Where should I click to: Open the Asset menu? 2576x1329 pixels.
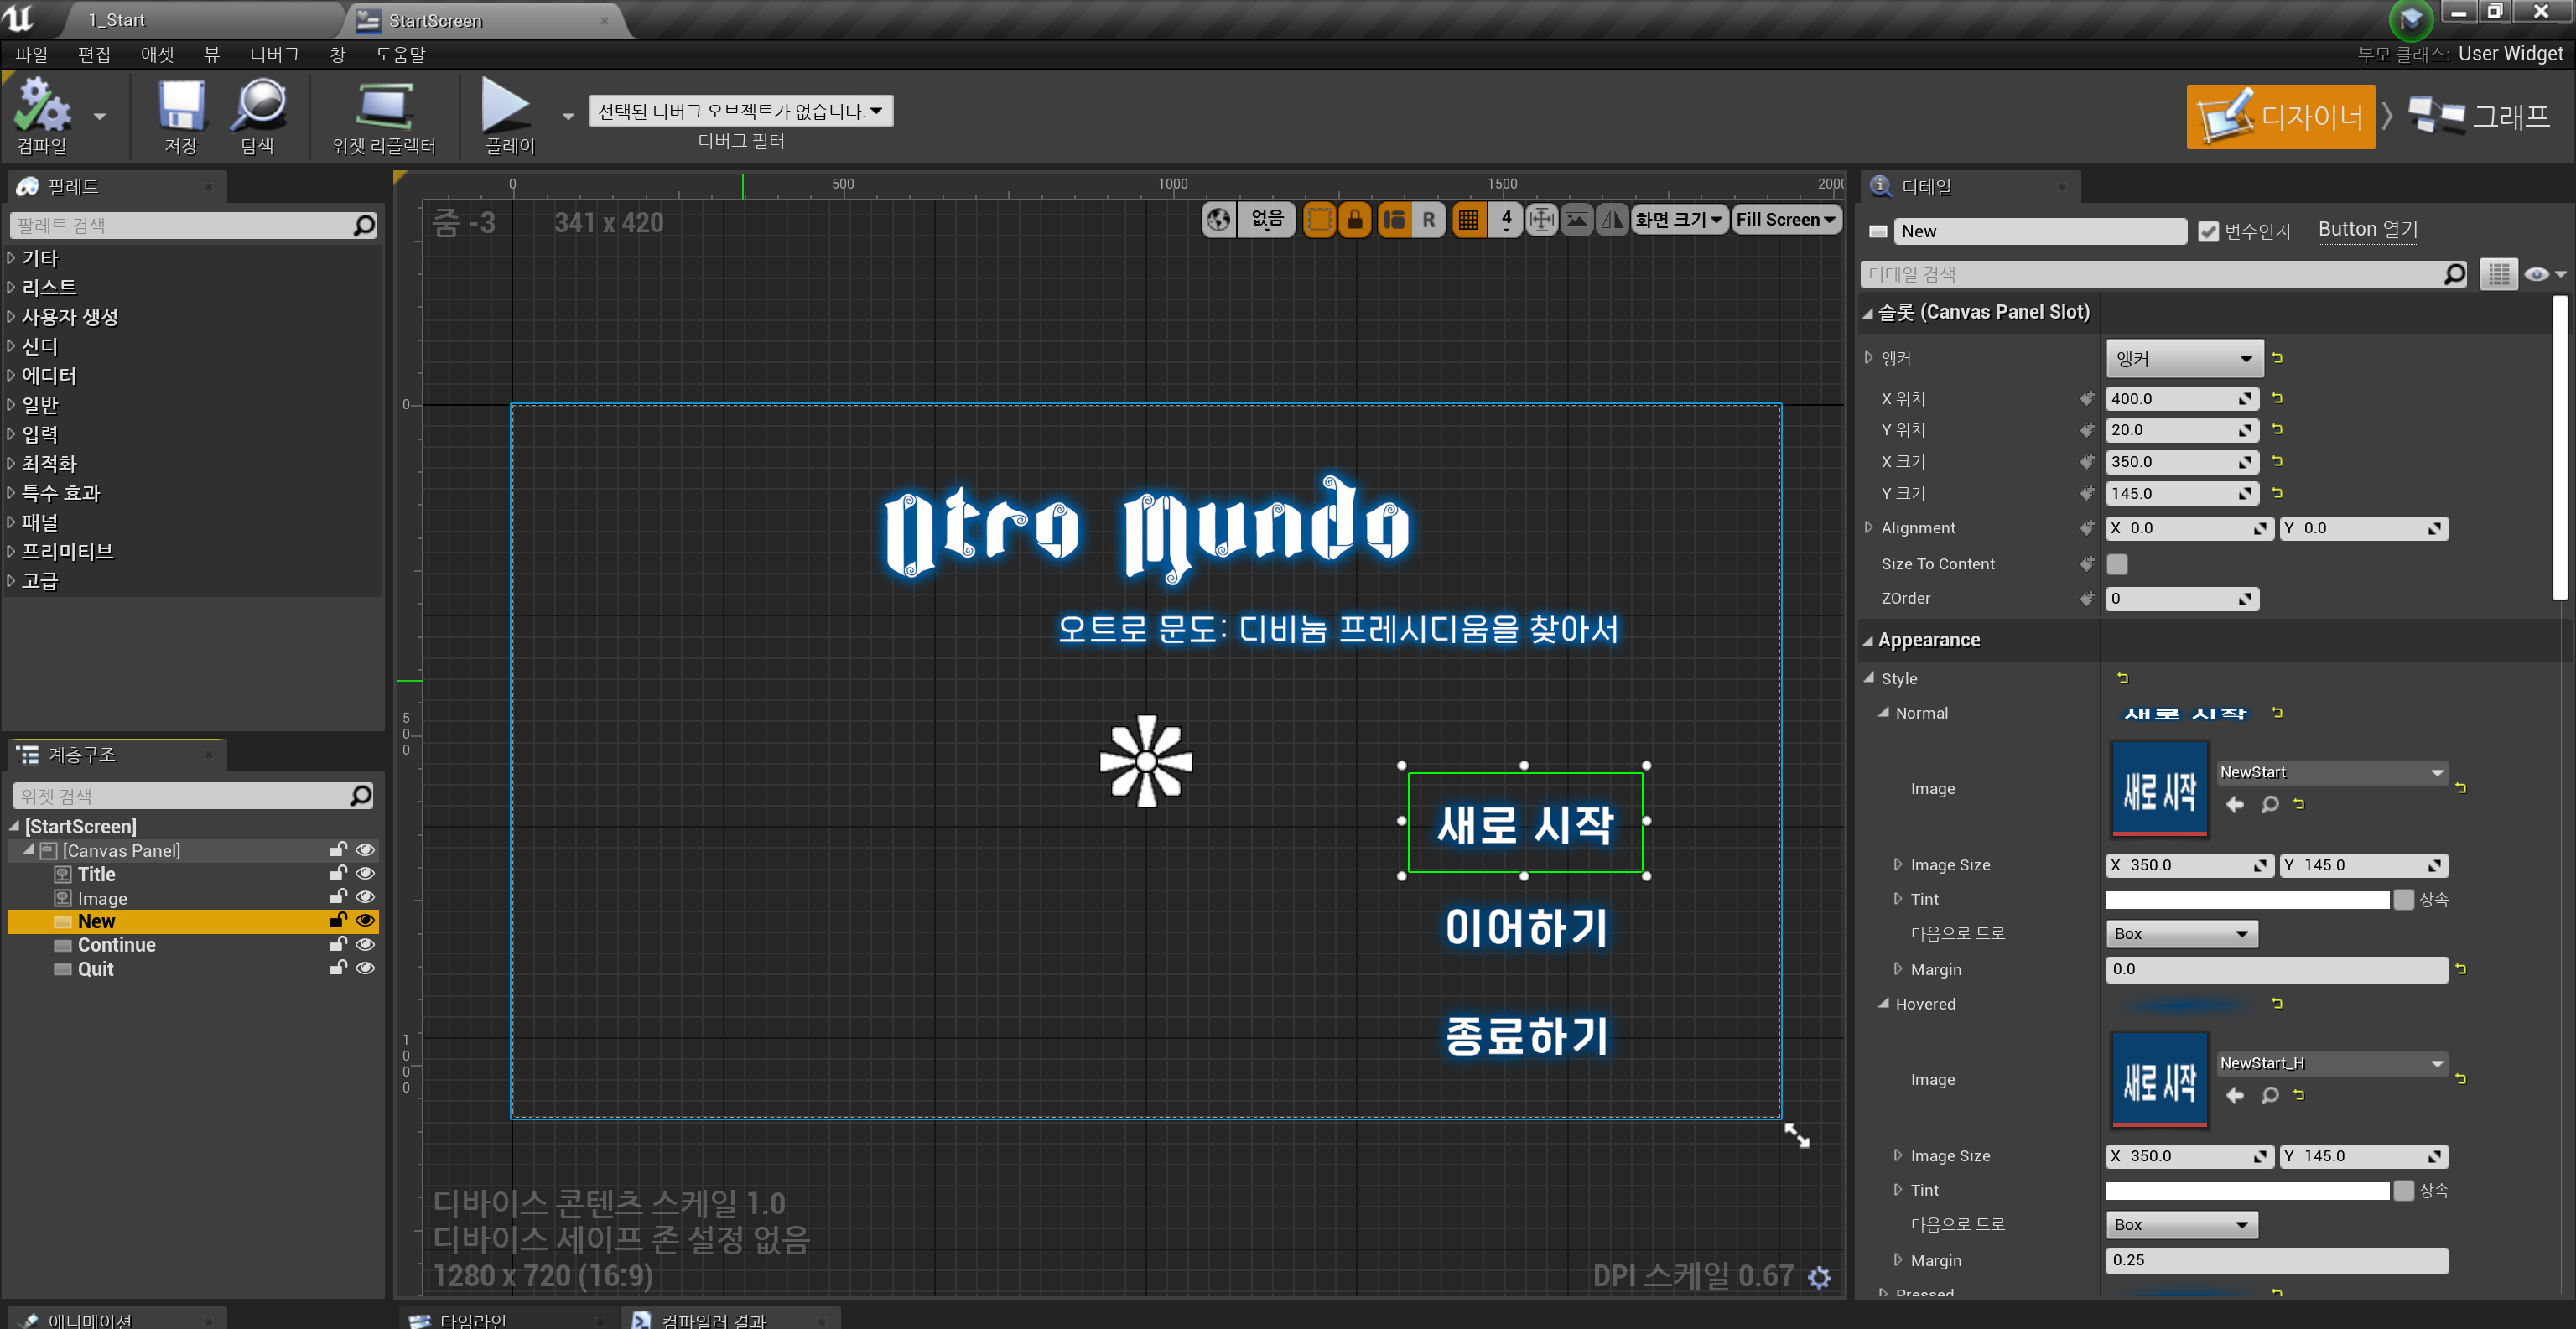point(156,54)
